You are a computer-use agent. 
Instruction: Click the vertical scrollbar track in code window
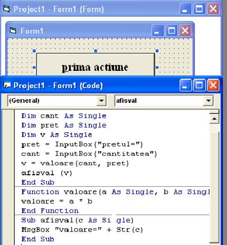214,187
